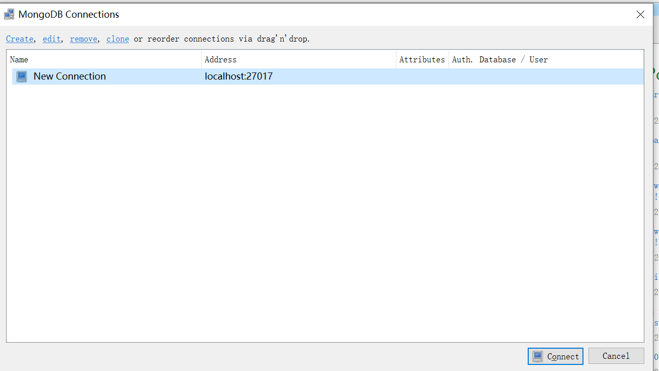The height and width of the screenshot is (371, 659).
Task: Click the Auth. Database / User column header
Action: 500,59
